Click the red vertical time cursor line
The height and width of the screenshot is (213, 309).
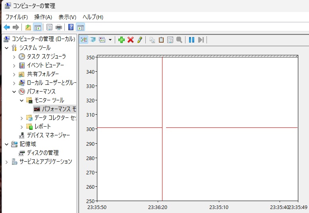(x=162, y=129)
